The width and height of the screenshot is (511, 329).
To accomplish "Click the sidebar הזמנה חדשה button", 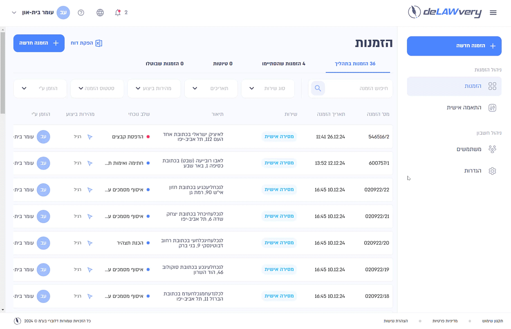I will click(x=454, y=46).
